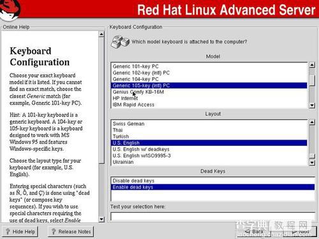Select Generic 102-key (Intl) PC model
This screenshot has width=319, height=239.
point(209,73)
